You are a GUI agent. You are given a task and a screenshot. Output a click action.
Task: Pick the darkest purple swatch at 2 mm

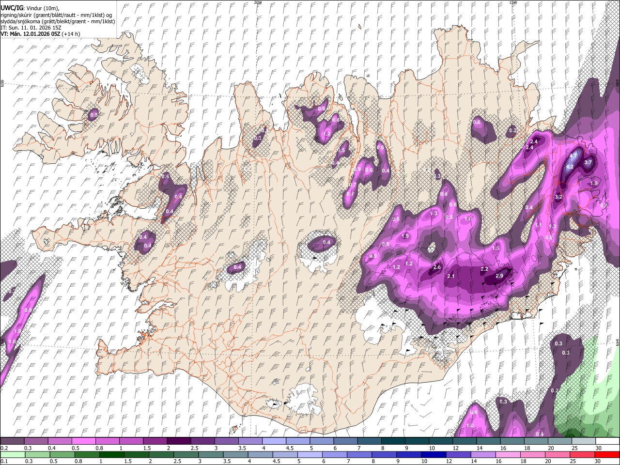pos(178,441)
